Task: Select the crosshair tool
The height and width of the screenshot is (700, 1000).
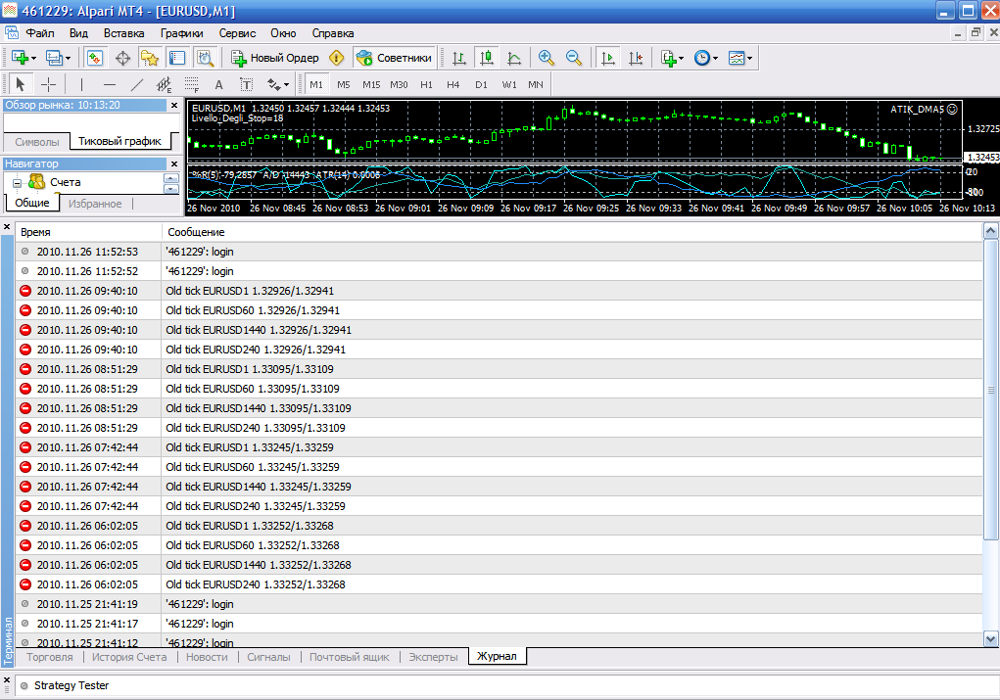Action: [x=48, y=84]
